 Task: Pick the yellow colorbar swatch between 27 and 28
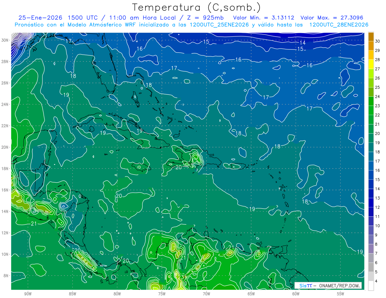tap(371, 64)
